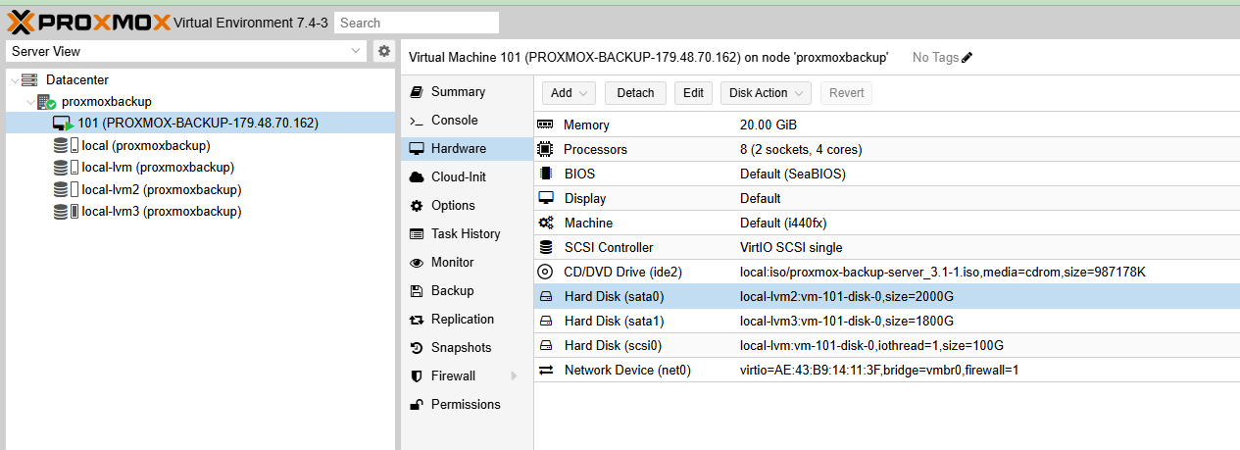Image resolution: width=1240 pixels, height=450 pixels.
Task: Open the Server View settings gear
Action: coord(384,51)
